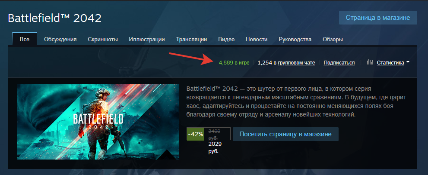Click the statistics bar chart icon
The height and width of the screenshot is (175, 428).
(370, 62)
